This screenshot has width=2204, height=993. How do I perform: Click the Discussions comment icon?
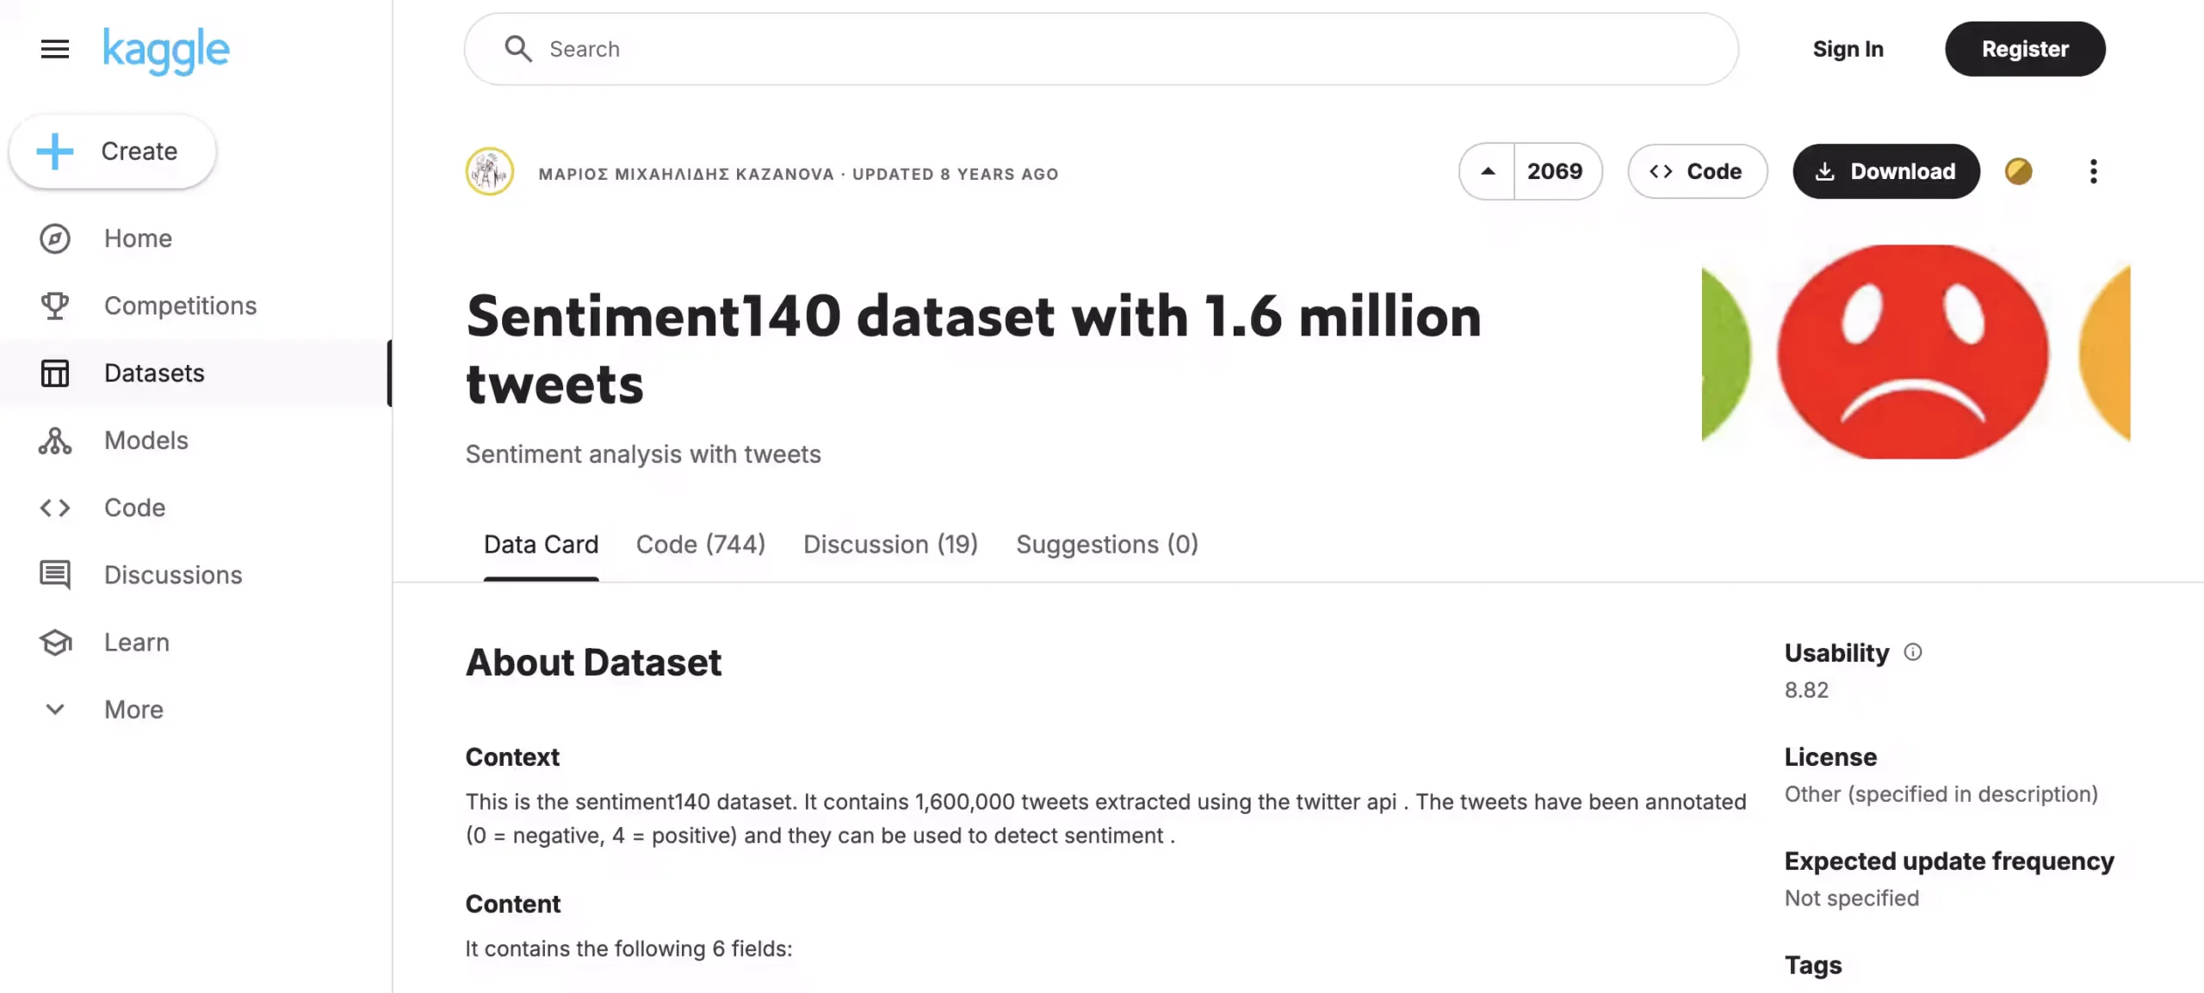point(55,575)
